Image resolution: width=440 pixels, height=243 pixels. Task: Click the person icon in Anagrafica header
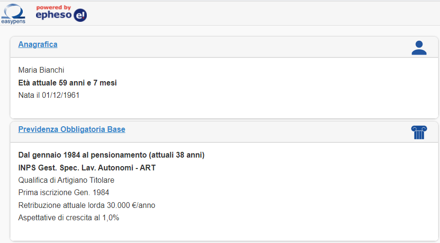pos(419,47)
